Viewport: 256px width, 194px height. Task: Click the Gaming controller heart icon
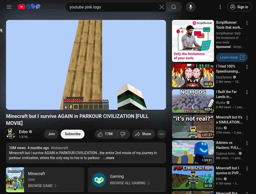pos(99,180)
